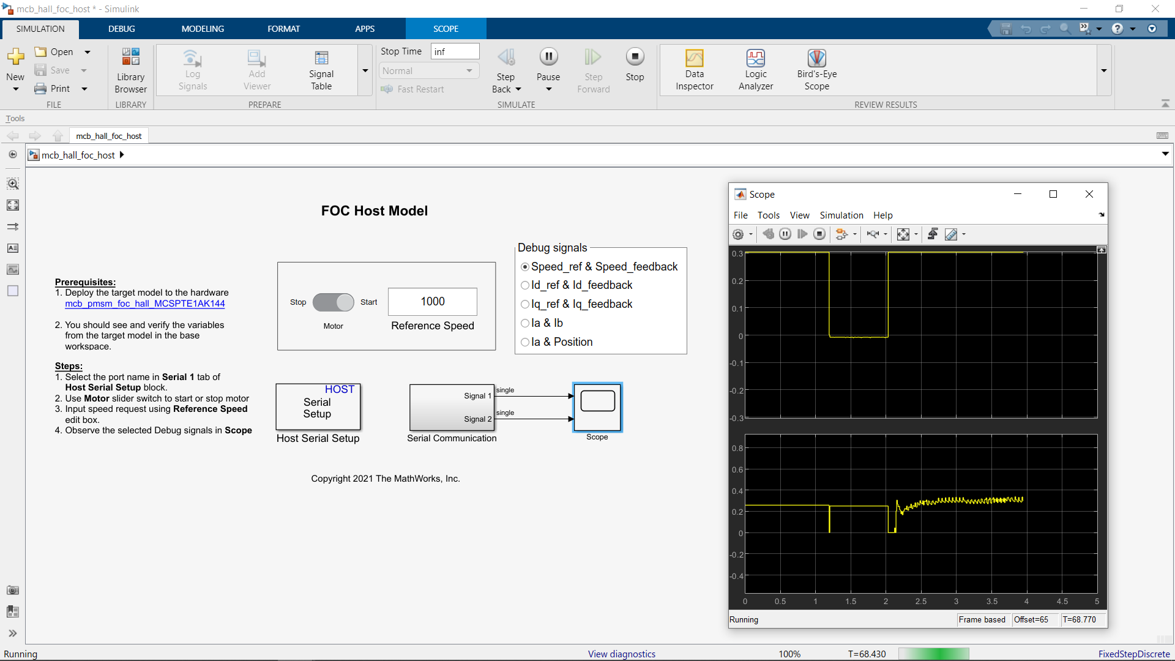Open the mcb_pmsm_foc_hall_MCSPTE1AK144 link
The height and width of the screenshot is (661, 1175).
click(144, 304)
